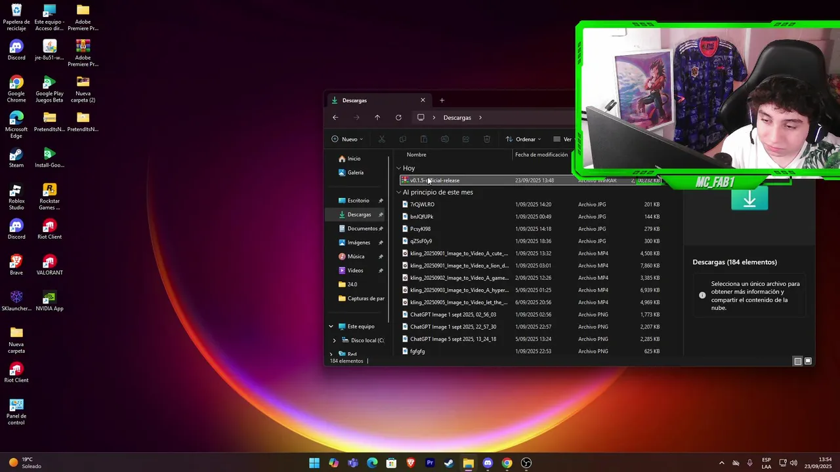Add a new Explorer tab
The height and width of the screenshot is (472, 840).
coord(442,100)
